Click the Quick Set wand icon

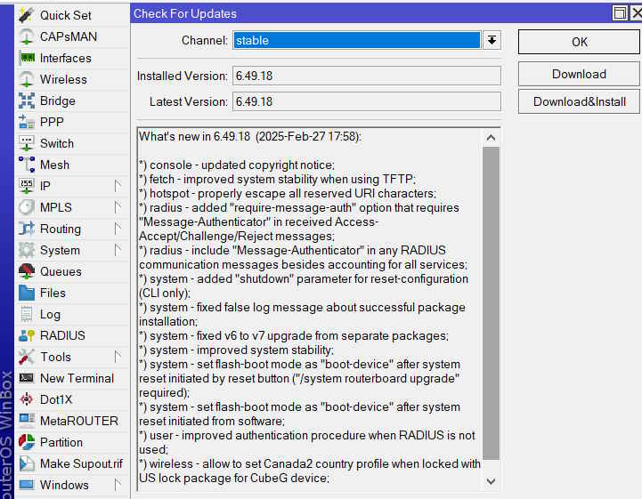[26, 15]
